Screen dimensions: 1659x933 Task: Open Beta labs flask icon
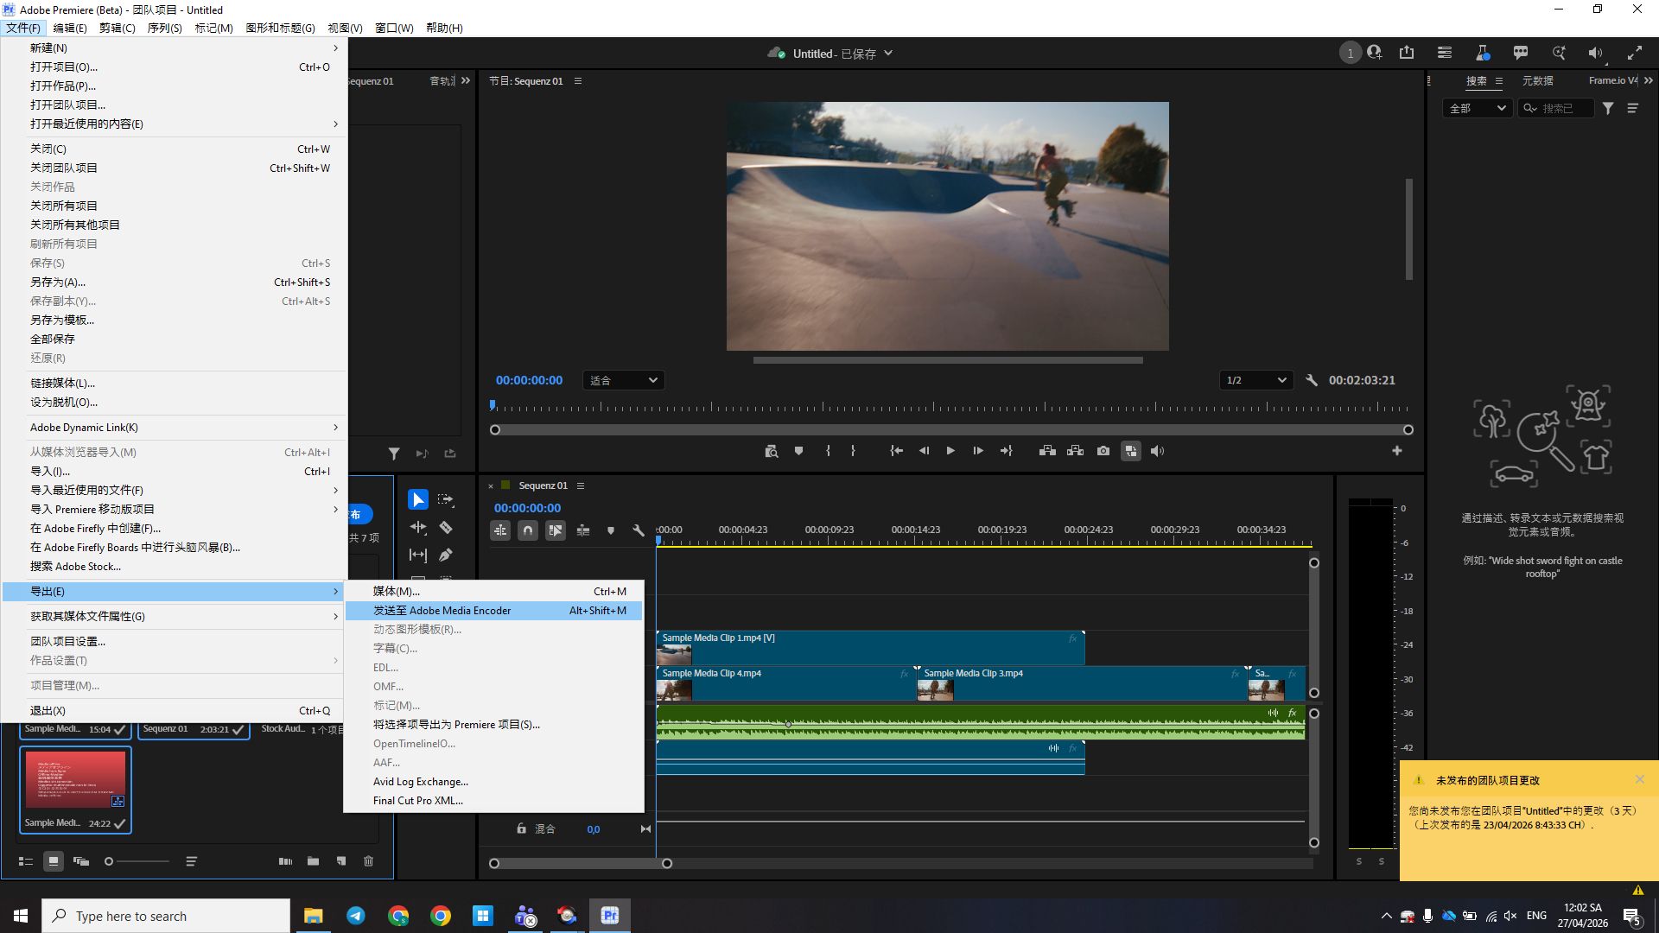pos(1483,53)
